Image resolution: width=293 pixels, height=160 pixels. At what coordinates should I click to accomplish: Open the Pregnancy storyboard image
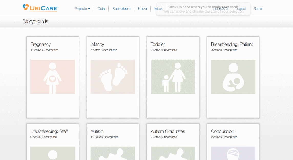click(53, 77)
